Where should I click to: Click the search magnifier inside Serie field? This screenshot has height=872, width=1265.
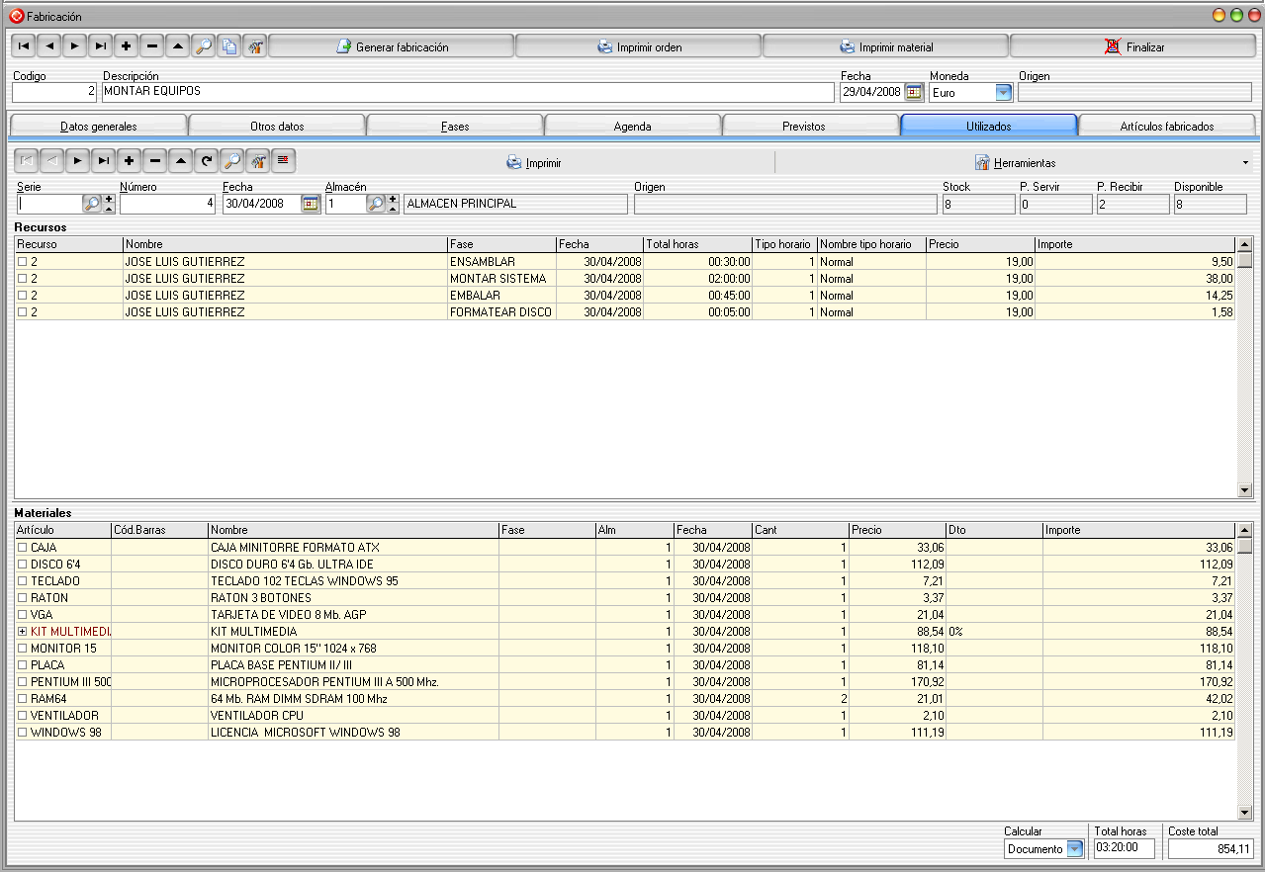(x=91, y=204)
